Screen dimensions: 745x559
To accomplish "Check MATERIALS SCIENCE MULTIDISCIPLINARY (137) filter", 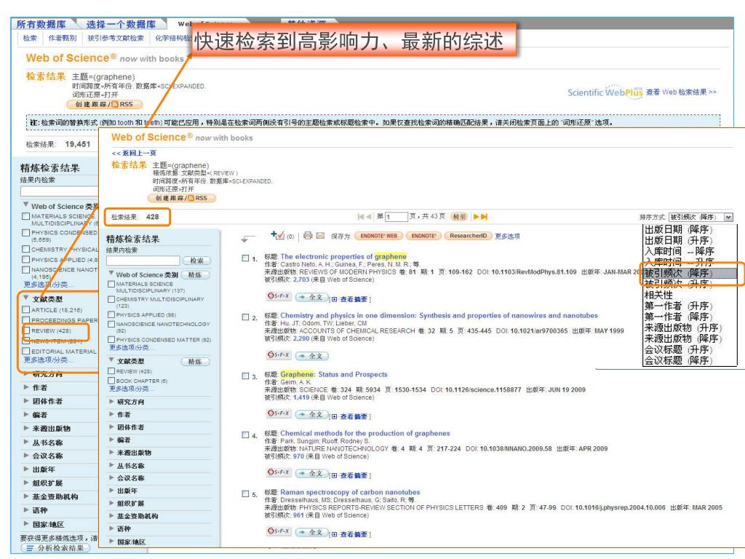I will (111, 285).
